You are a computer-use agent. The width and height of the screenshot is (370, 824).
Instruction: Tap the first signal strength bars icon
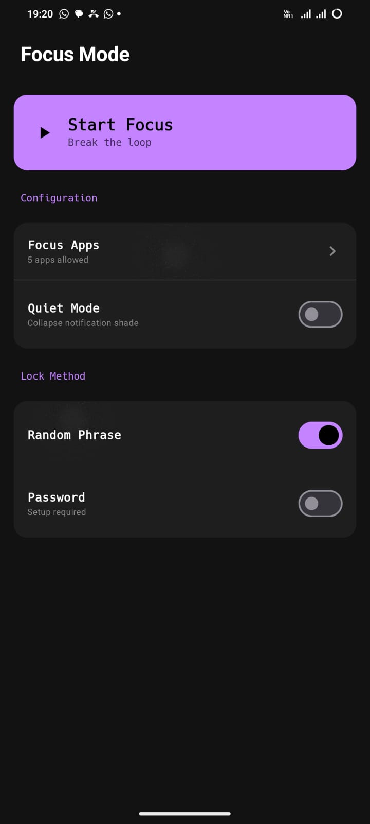(306, 14)
